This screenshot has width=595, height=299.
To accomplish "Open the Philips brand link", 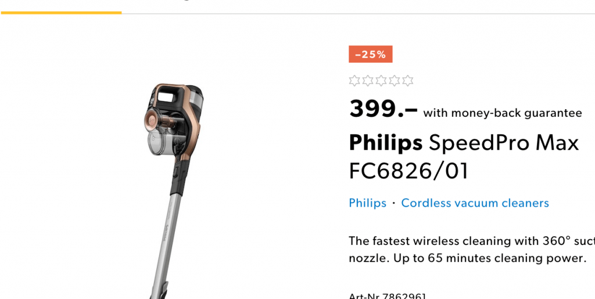I will (x=367, y=203).
